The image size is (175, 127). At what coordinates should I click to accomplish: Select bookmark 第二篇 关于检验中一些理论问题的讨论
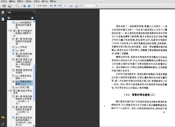tap(22, 33)
